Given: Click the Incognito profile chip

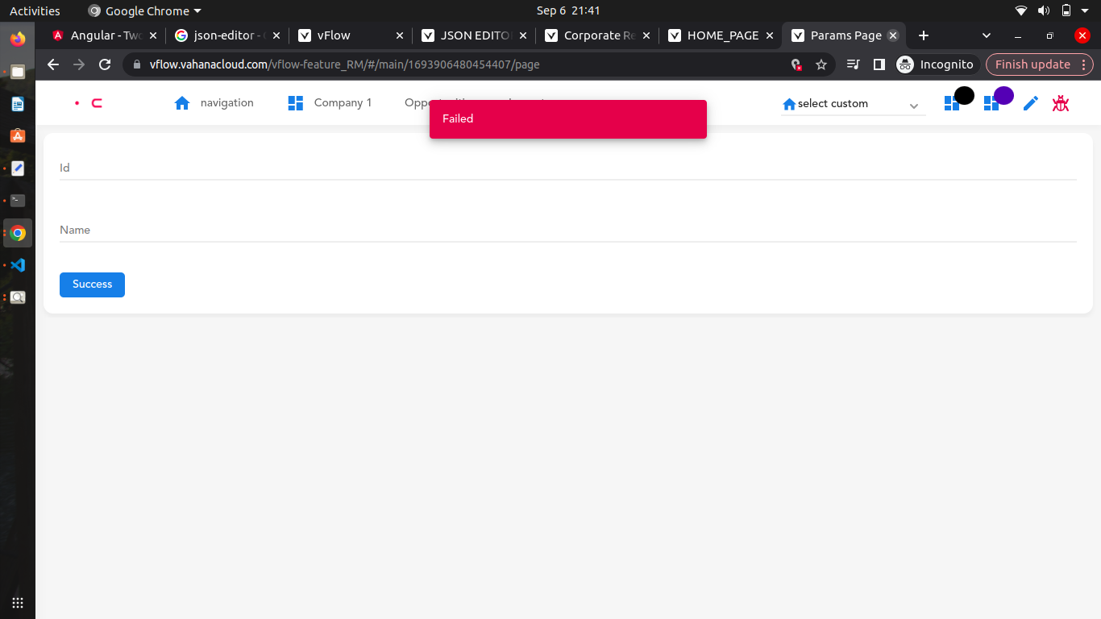Looking at the screenshot, I should (x=936, y=64).
